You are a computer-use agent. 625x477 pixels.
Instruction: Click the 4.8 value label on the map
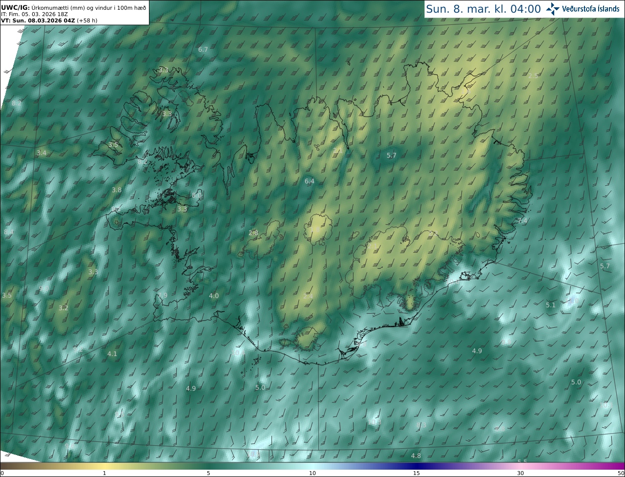click(x=416, y=456)
